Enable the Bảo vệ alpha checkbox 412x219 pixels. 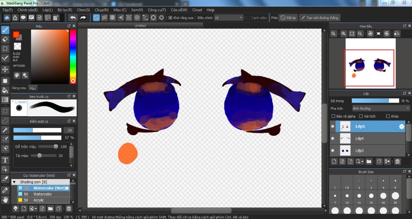click(x=333, y=116)
